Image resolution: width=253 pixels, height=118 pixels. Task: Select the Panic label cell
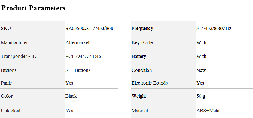pyautogui.click(x=32, y=83)
